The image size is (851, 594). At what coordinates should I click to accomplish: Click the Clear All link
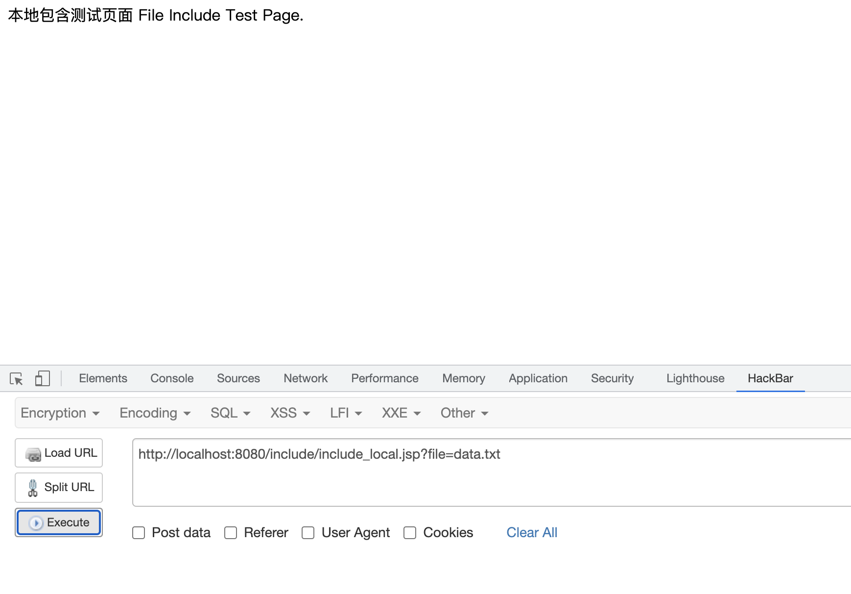532,533
